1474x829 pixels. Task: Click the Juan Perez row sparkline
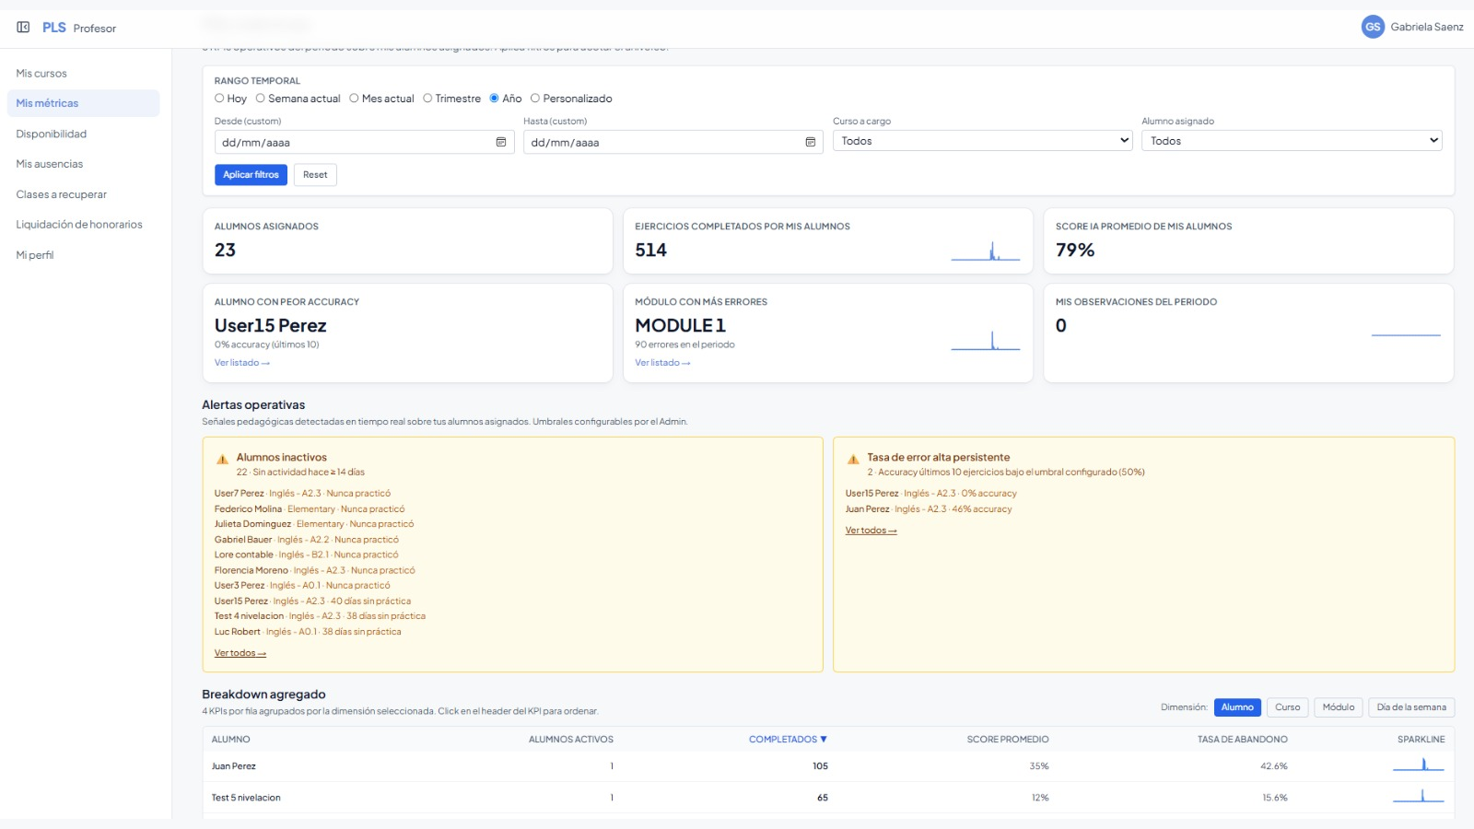point(1419,765)
